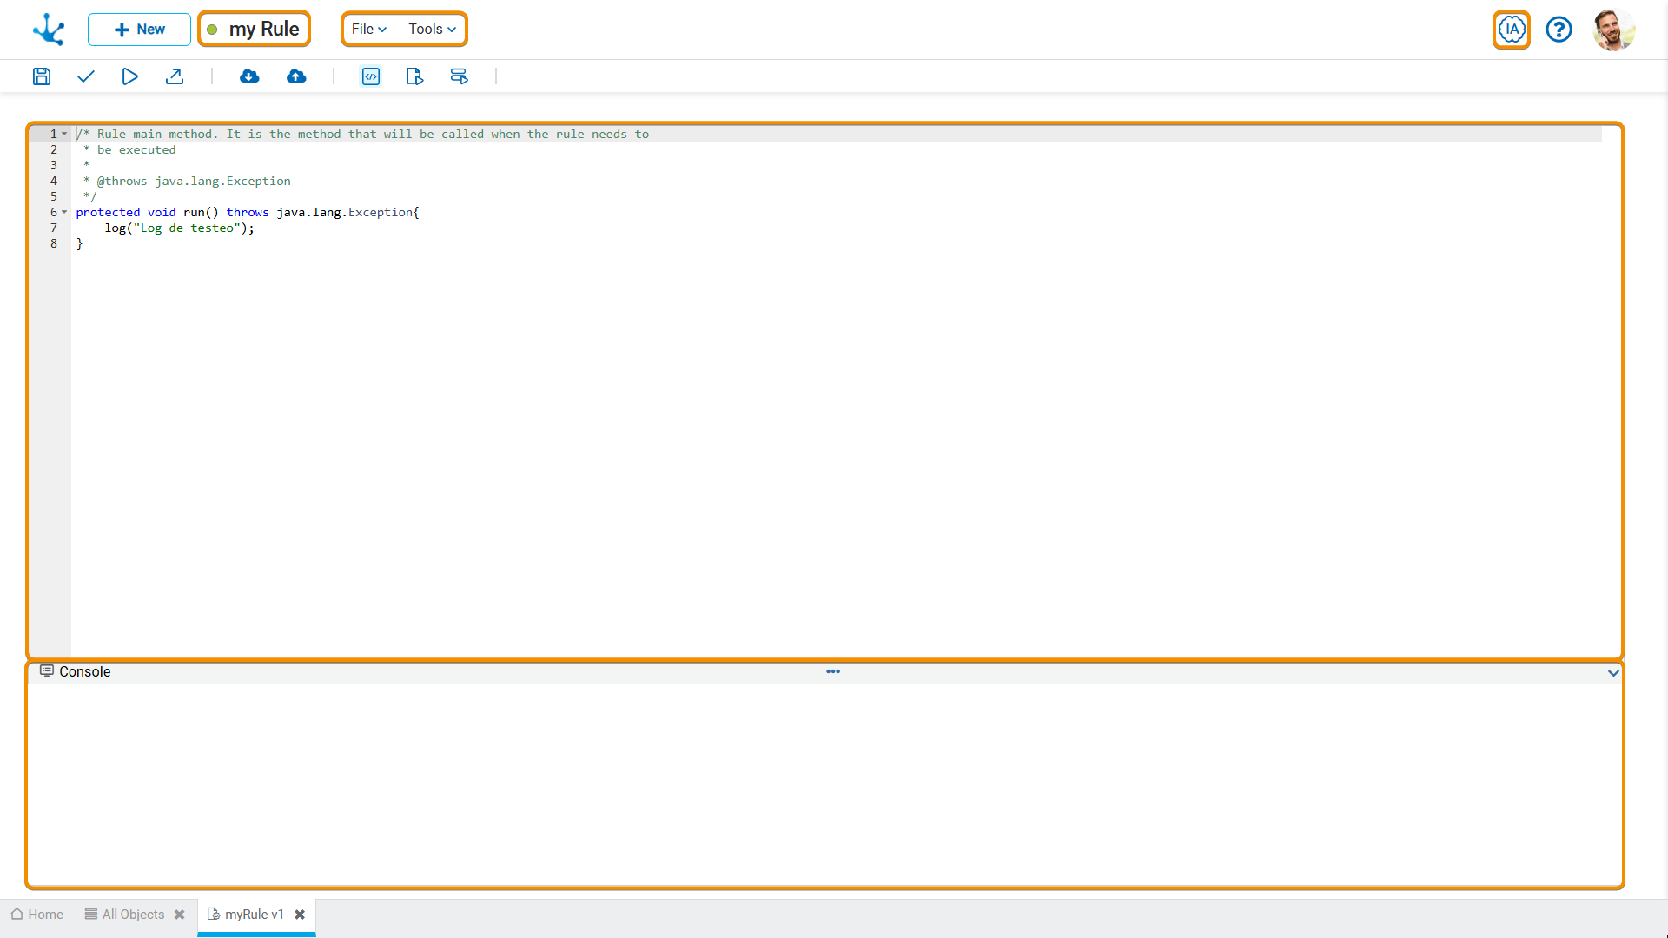1668x938 pixels.
Task: Go to the Home tab
Action: [37, 915]
